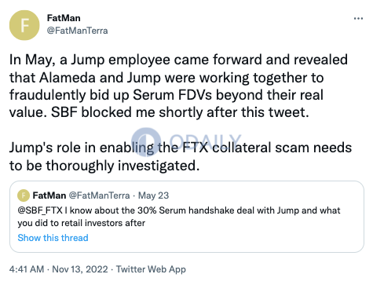Open the FatMan display name at tweet top
This screenshot has height=285, width=373.
click(64, 18)
